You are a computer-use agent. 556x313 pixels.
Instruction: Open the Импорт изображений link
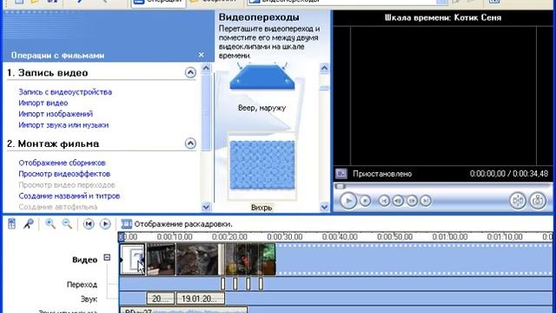coord(56,114)
